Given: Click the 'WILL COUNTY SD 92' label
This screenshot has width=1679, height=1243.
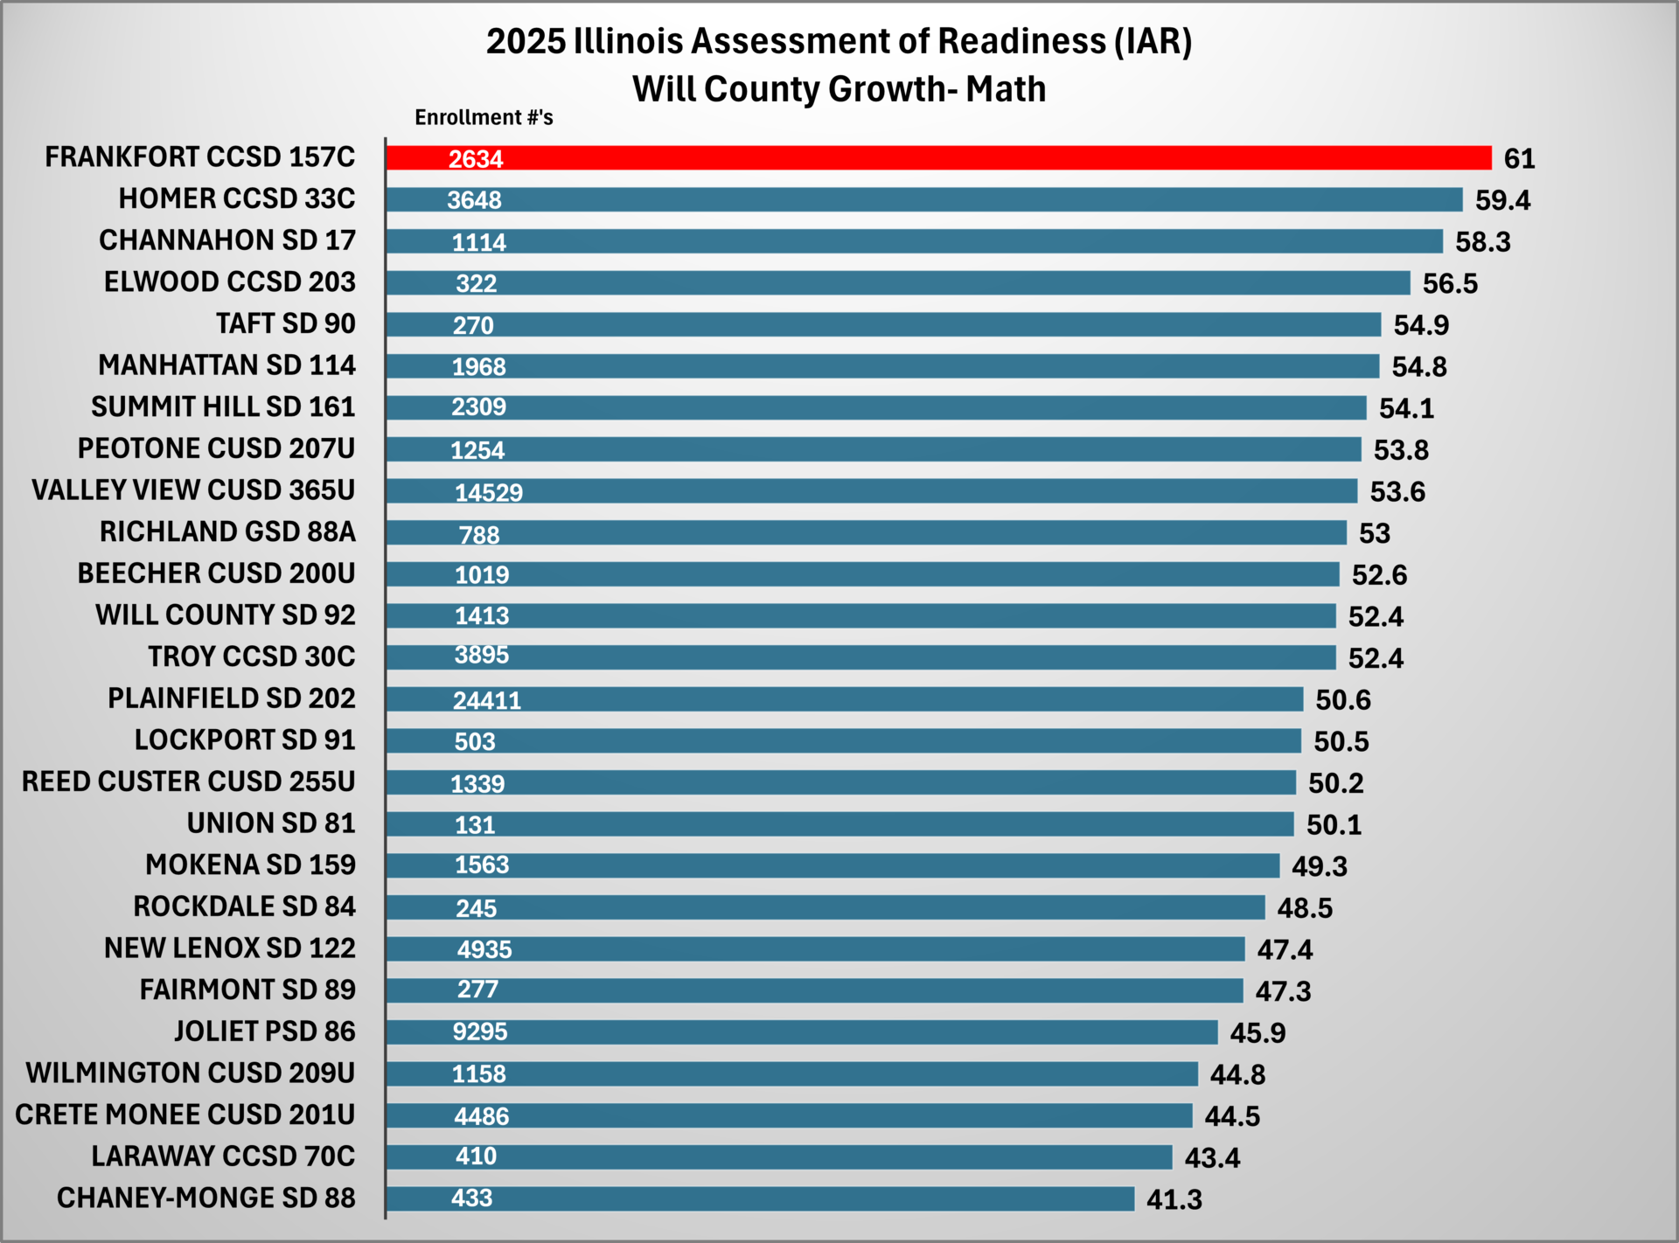Looking at the screenshot, I should pyautogui.click(x=226, y=615).
